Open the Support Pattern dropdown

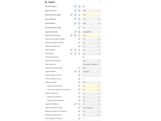point(92,72)
